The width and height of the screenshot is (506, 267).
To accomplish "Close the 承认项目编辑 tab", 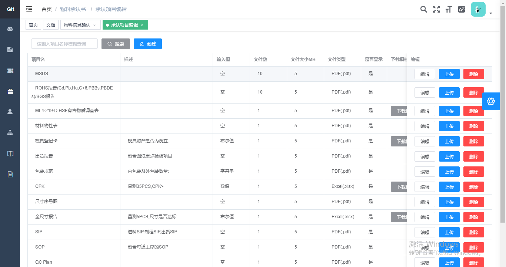I will click(142, 25).
